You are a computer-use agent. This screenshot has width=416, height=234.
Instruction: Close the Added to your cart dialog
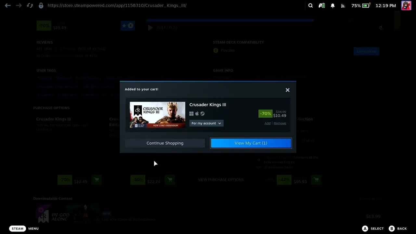[x=288, y=90]
